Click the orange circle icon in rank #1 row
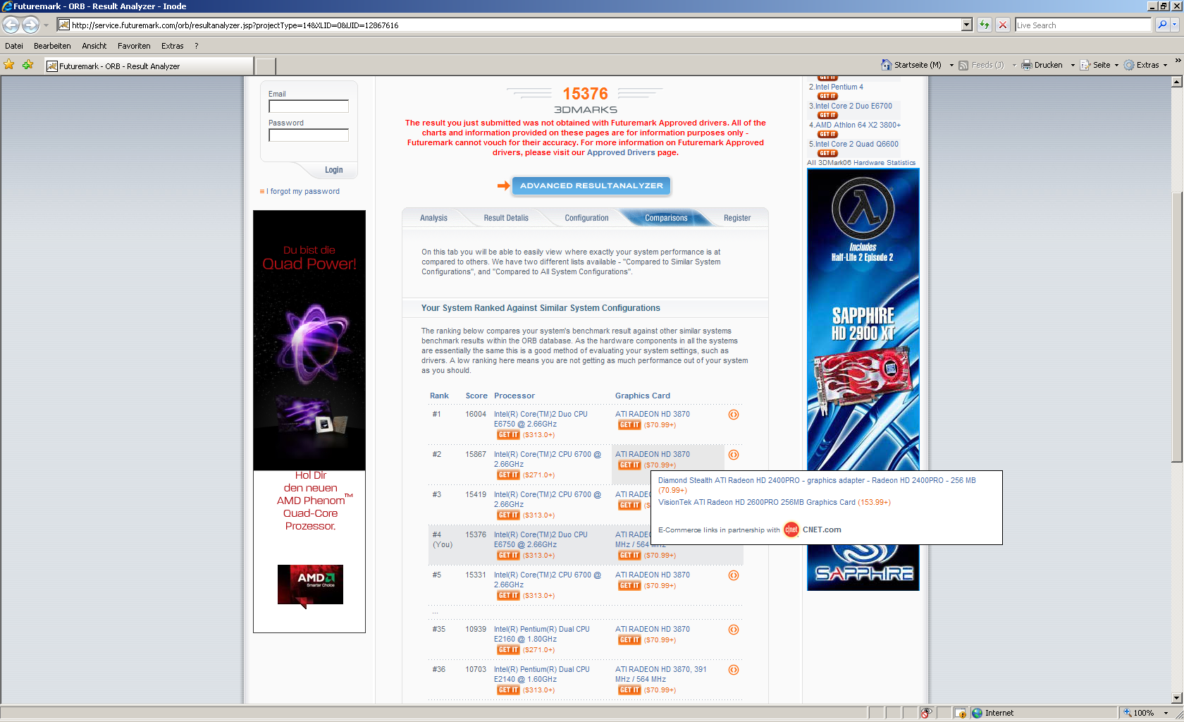The width and height of the screenshot is (1184, 722). pyautogui.click(x=733, y=415)
